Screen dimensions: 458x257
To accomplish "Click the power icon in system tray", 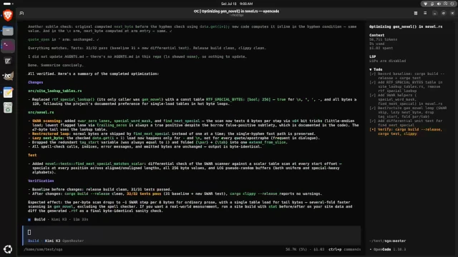I will 452,4.
